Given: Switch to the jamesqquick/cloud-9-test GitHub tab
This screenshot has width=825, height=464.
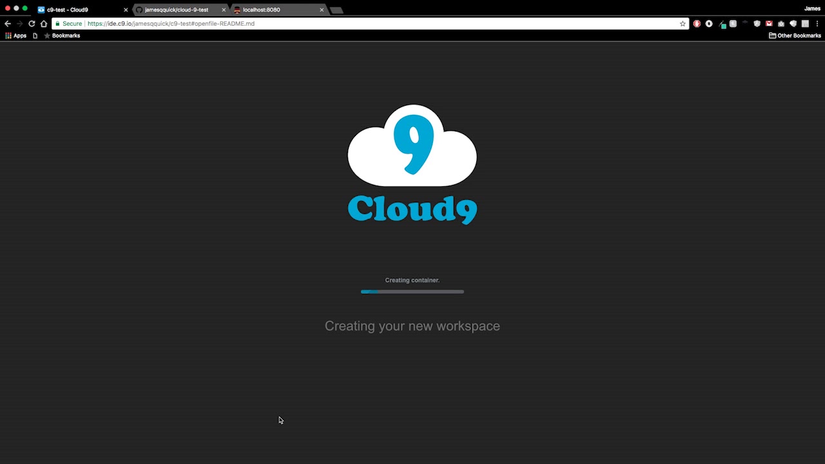Looking at the screenshot, I should point(180,10).
